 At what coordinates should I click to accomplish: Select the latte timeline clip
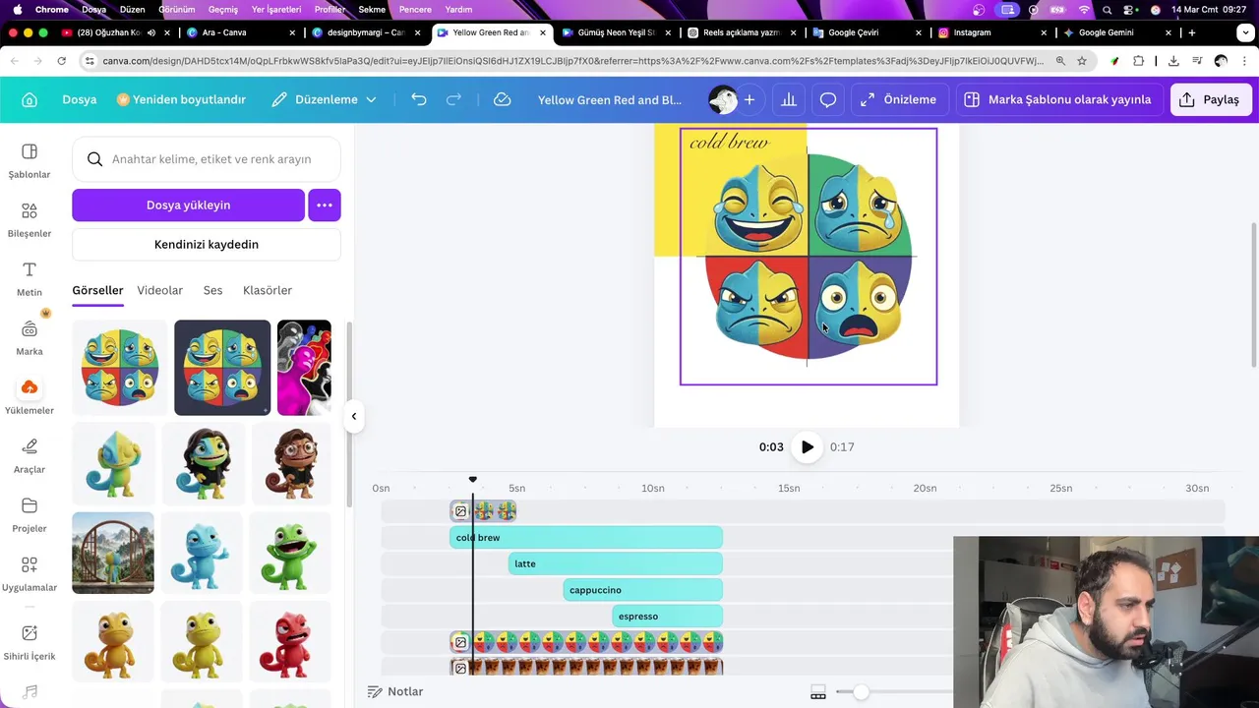point(616,563)
